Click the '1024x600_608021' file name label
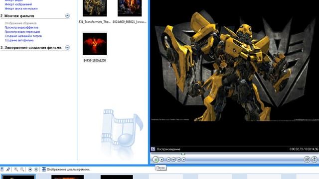 [130, 22]
